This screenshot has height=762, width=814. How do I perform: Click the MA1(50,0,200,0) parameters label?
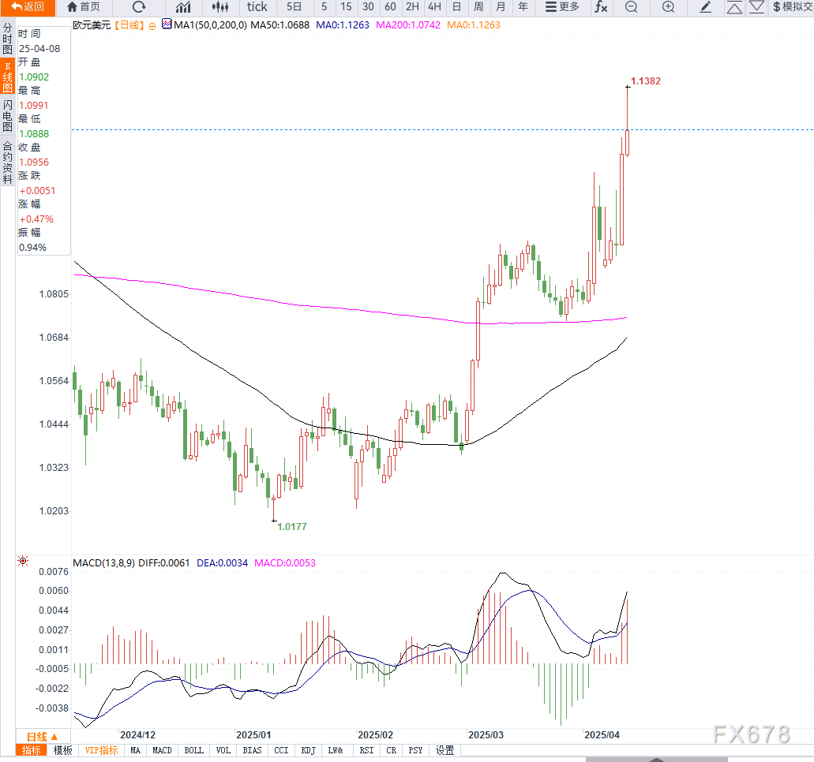210,25
